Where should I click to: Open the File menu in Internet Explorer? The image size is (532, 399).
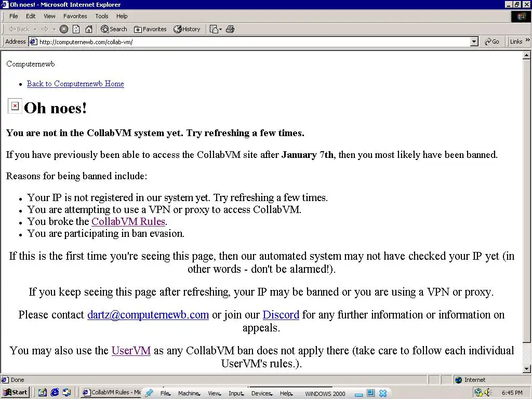[x=14, y=16]
